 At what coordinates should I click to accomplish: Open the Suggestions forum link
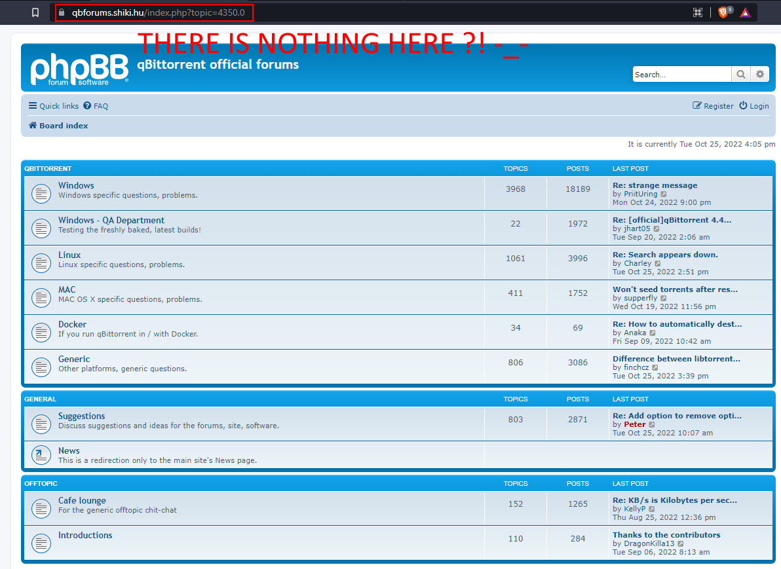82,416
